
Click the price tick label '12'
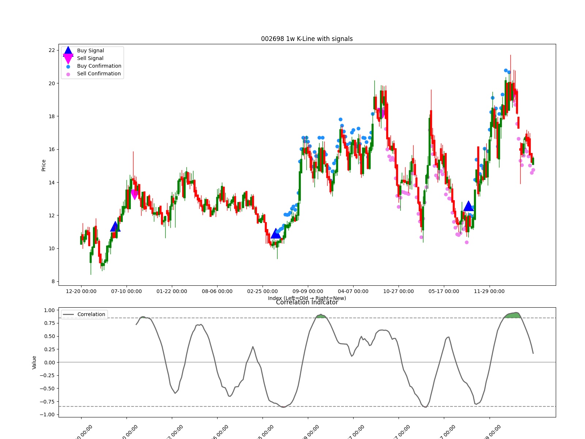[x=52, y=215]
